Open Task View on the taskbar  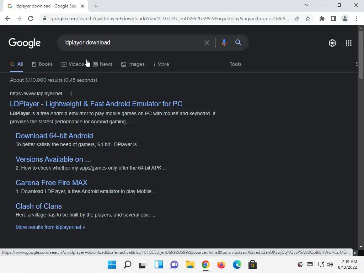pos(143,264)
